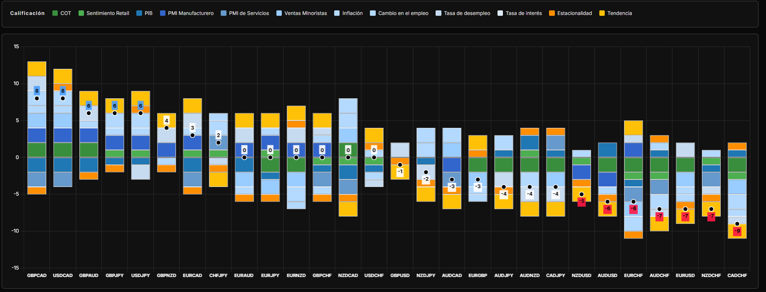
Task: Click the score label 8 on GBPCAD bar
Action: coord(37,91)
